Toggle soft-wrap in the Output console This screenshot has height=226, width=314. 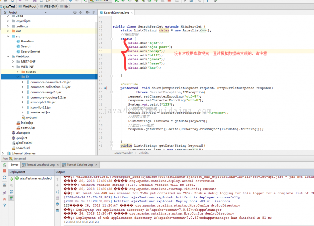click(57, 192)
